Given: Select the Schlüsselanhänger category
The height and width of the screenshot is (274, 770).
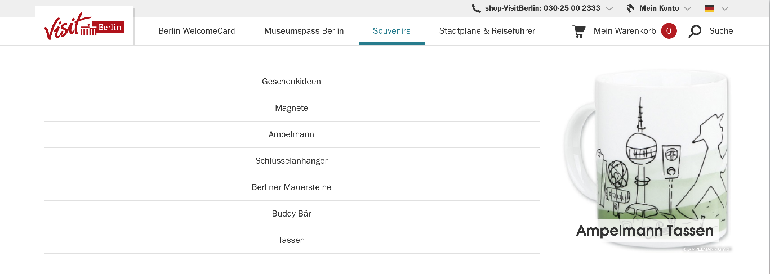Looking at the screenshot, I should [x=291, y=161].
